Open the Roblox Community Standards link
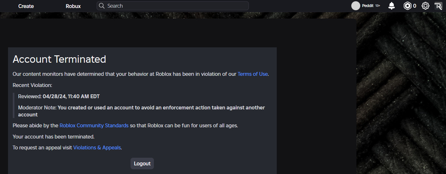Viewport: 446px width, 174px height. (94, 125)
